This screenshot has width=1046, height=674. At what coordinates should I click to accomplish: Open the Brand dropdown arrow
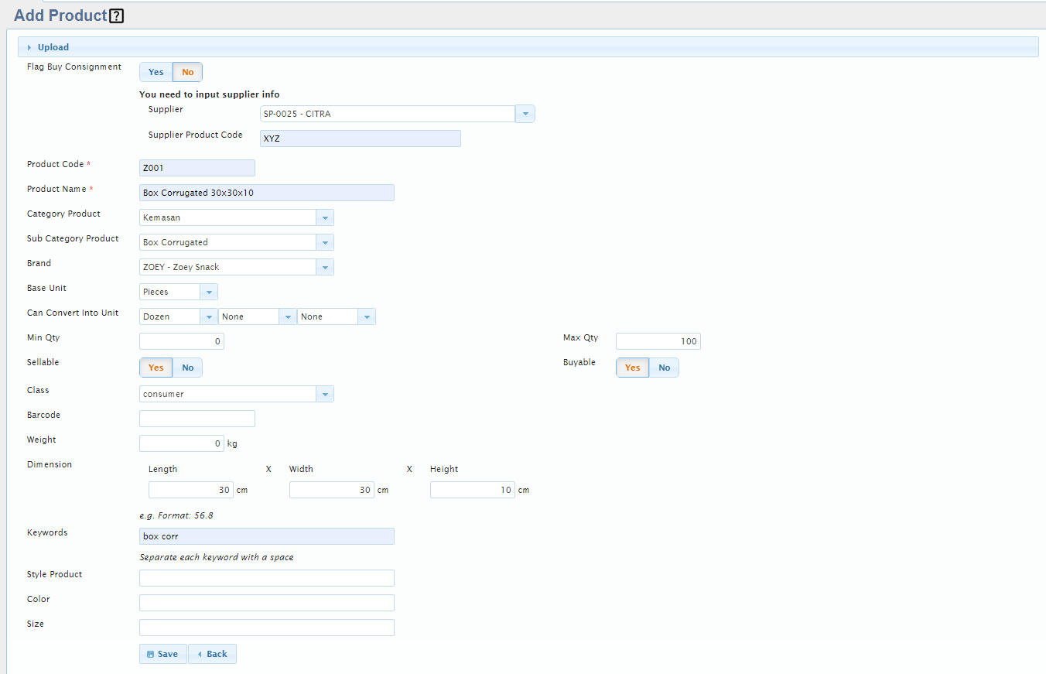click(x=325, y=267)
